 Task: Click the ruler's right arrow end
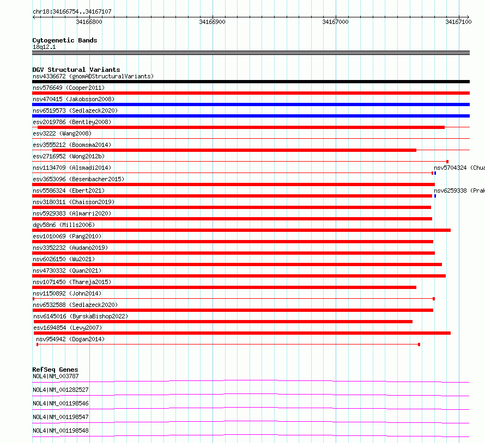coord(468,17)
